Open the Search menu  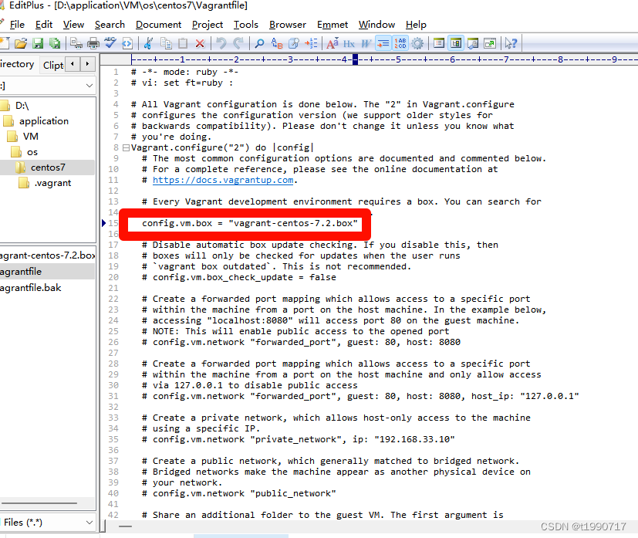pos(110,25)
